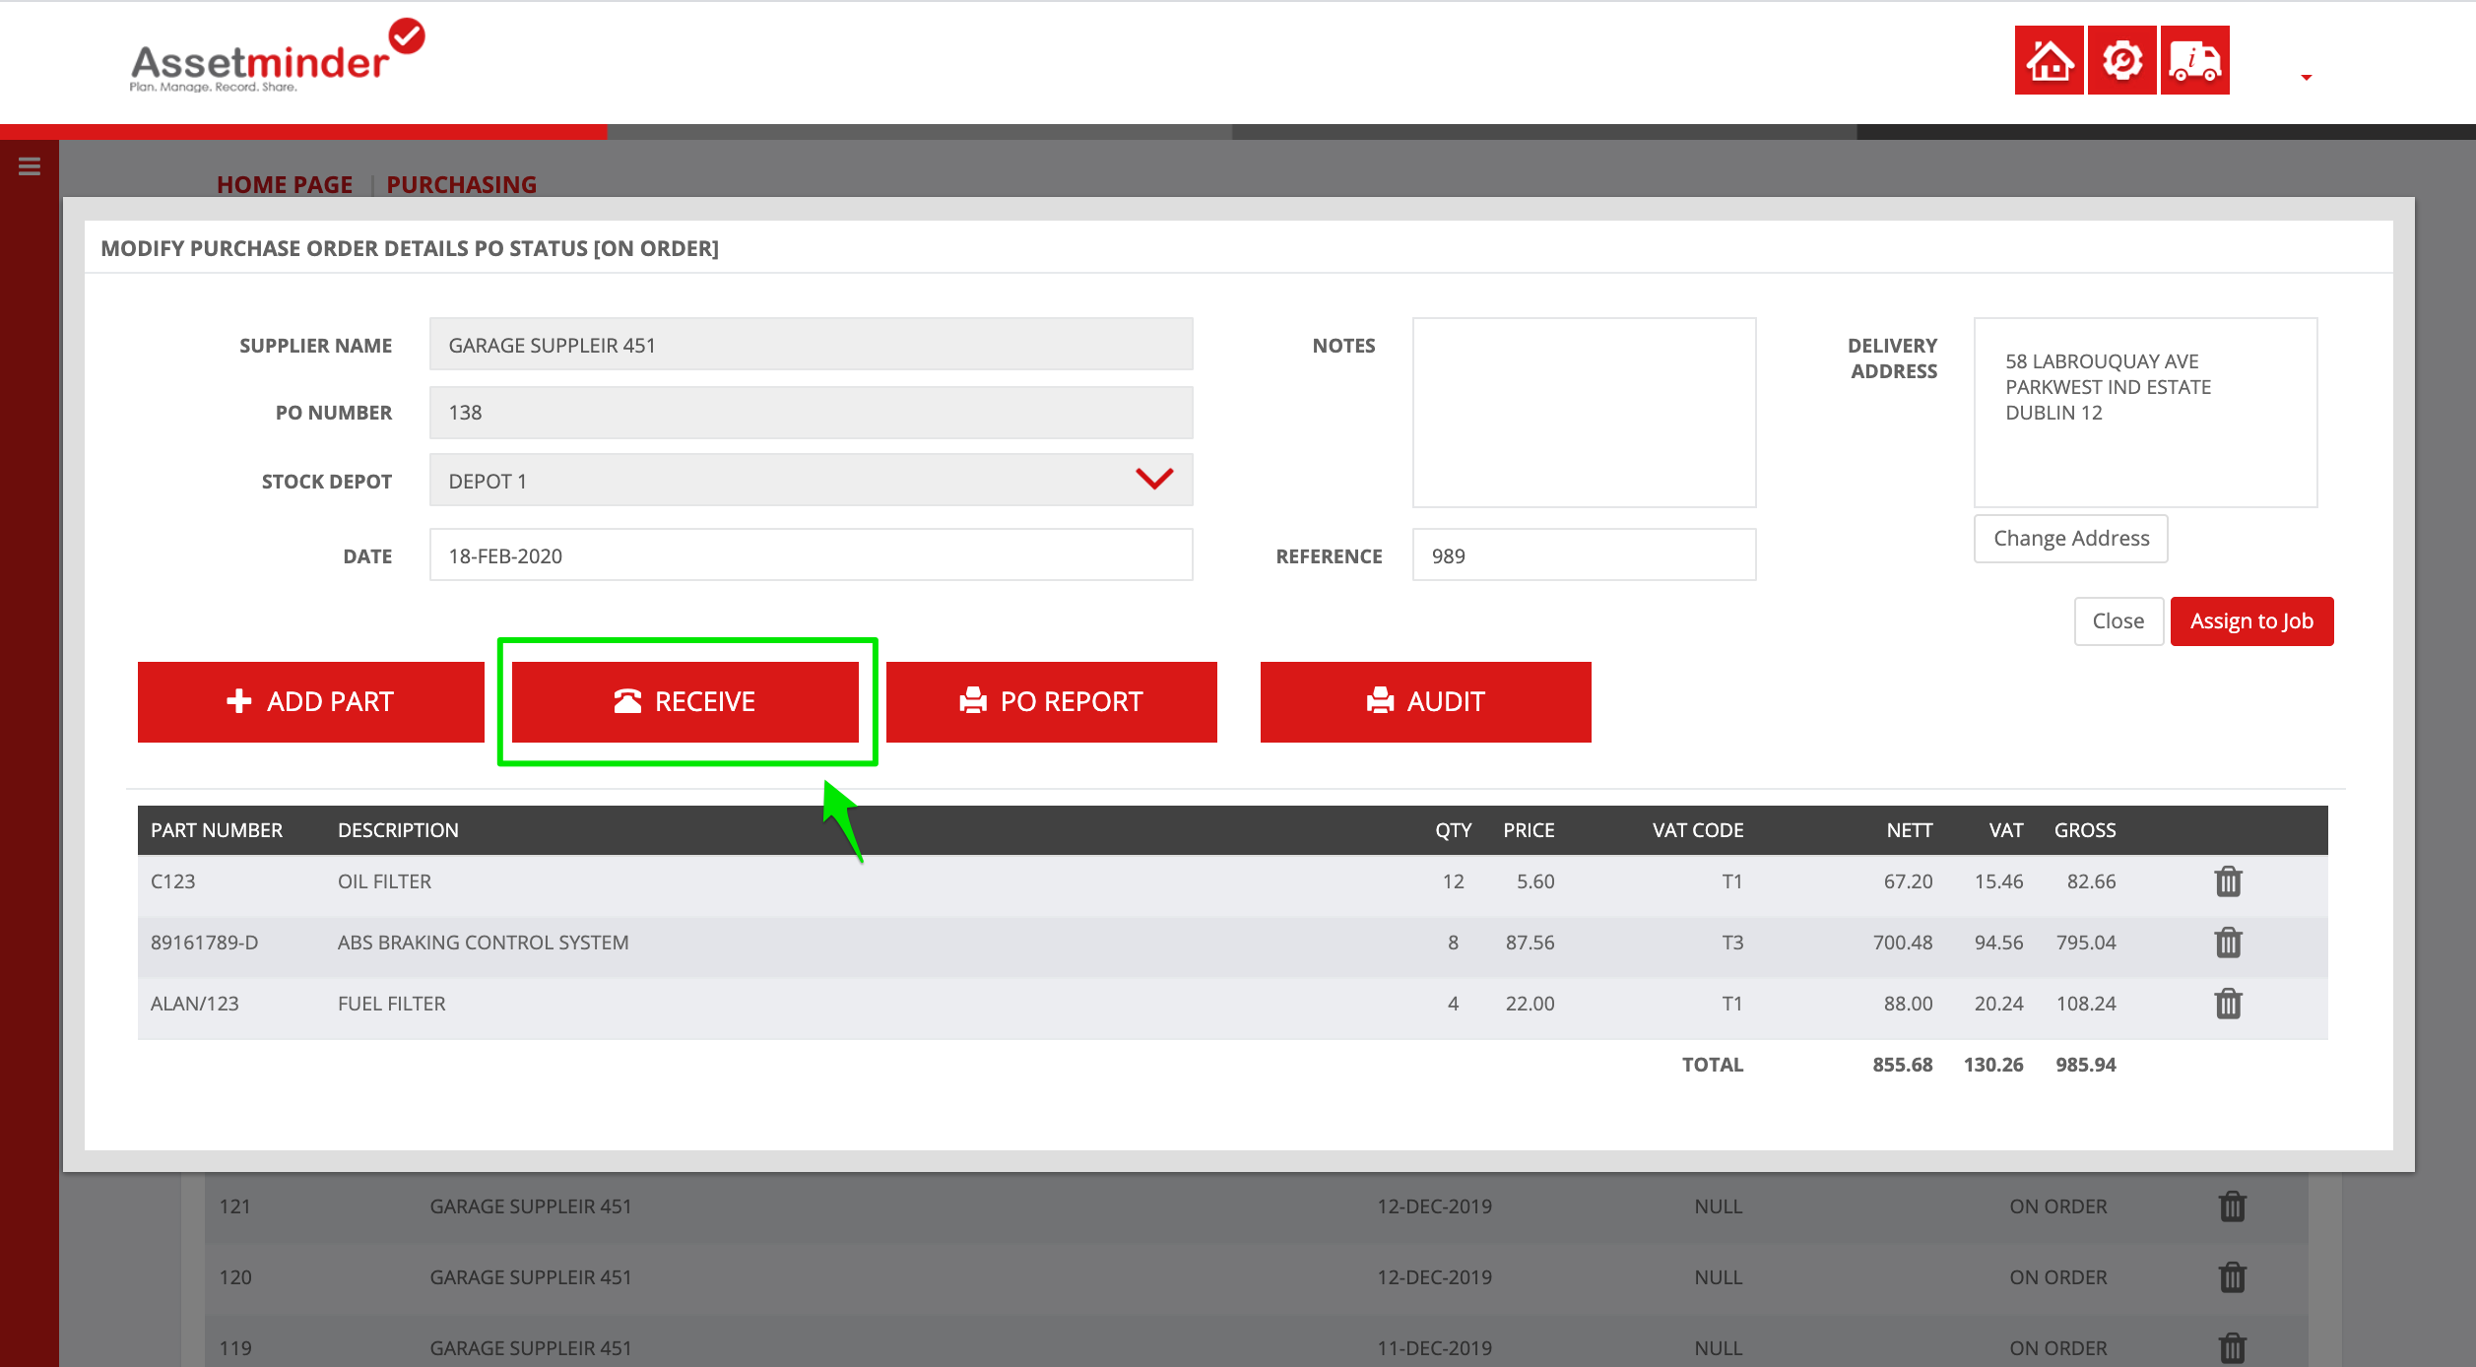Click the GROSS column header
2476x1367 pixels.
[x=2084, y=830]
